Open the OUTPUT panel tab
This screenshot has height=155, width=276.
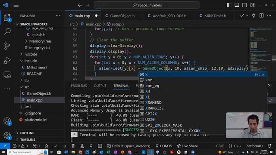(100, 86)
